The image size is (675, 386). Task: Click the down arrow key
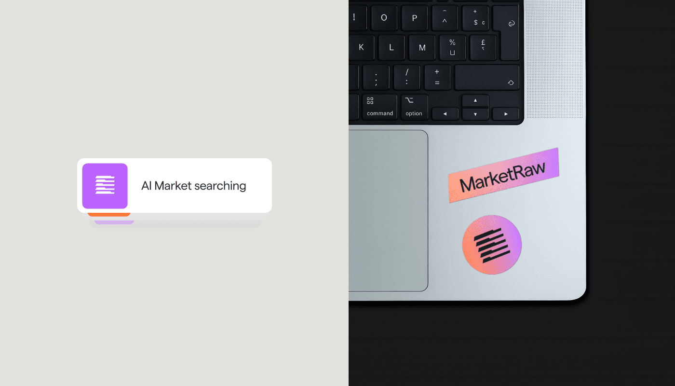pyautogui.click(x=475, y=114)
